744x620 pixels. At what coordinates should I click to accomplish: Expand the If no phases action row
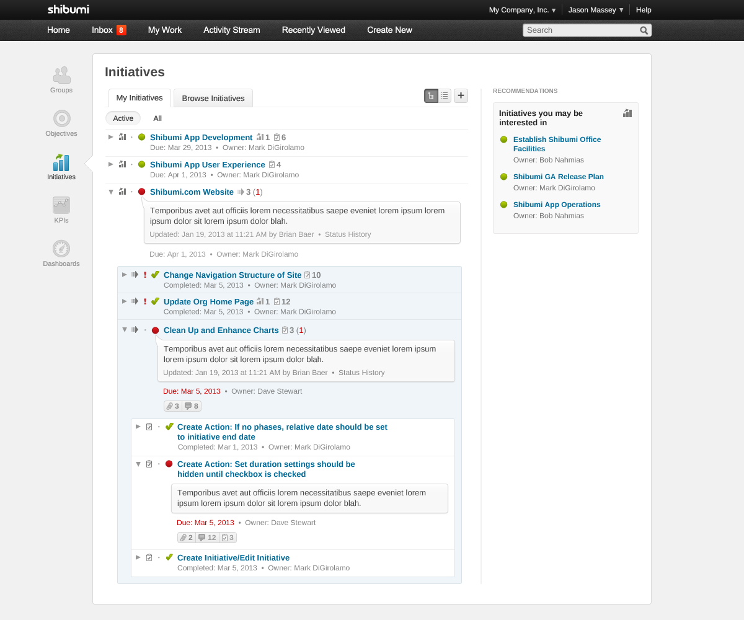click(x=138, y=426)
